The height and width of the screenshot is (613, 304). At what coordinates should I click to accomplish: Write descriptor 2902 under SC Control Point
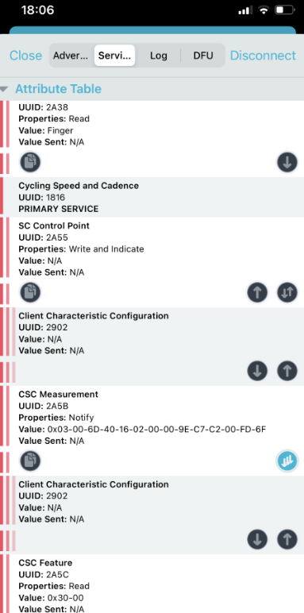[287, 371]
